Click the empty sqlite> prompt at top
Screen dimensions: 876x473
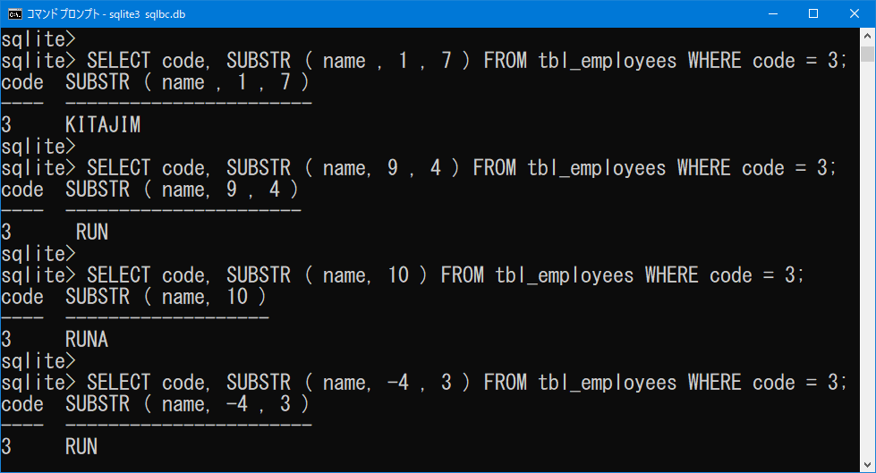coord(38,39)
